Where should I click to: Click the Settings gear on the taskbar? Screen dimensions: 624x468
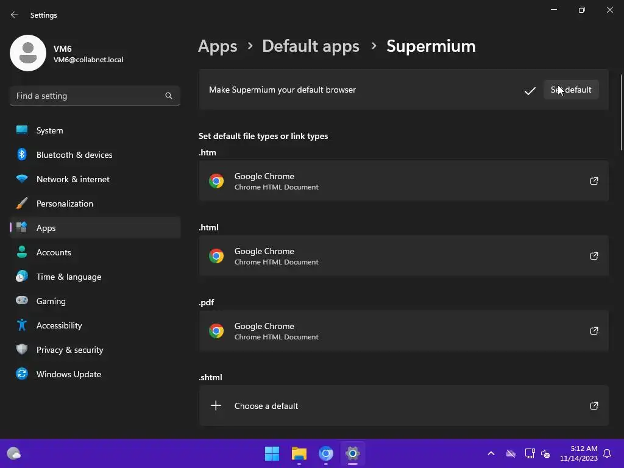[x=353, y=453]
